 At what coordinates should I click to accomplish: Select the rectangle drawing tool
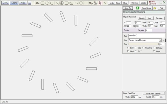coord(42,3)
